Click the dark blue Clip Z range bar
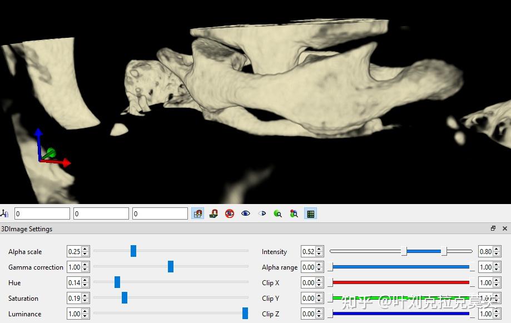This screenshot has width=511, height=323. 401,314
